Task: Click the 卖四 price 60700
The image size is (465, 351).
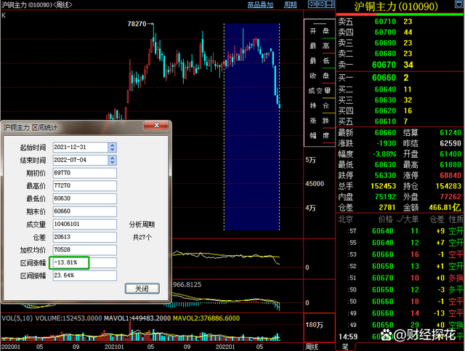Action: [385, 32]
